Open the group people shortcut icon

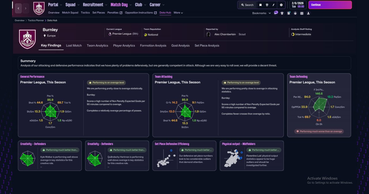click(x=295, y=13)
